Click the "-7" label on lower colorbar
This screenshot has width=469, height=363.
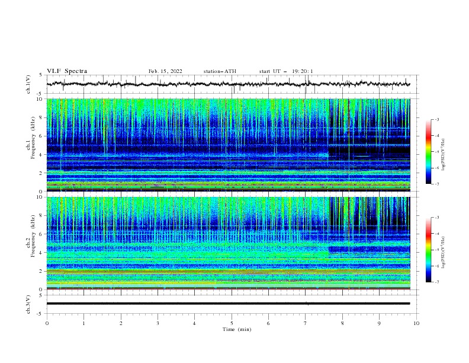(436, 282)
